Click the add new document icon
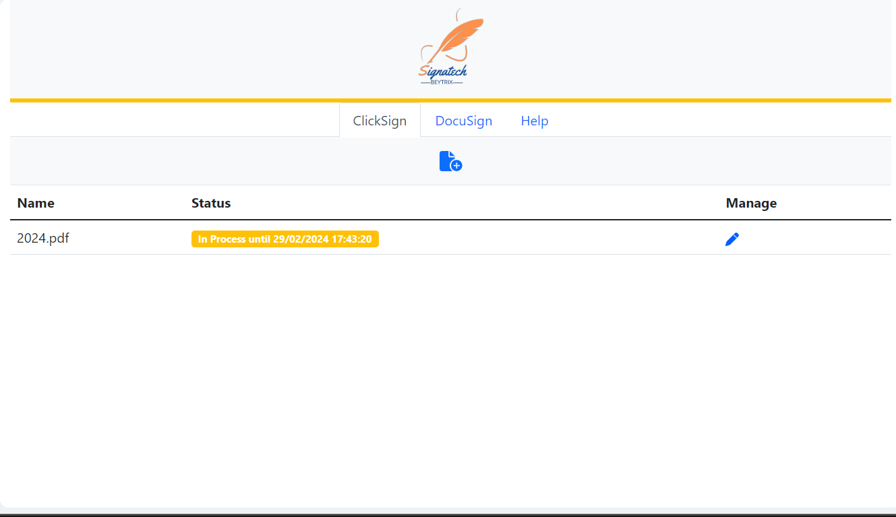This screenshot has height=517, width=896. point(449,160)
